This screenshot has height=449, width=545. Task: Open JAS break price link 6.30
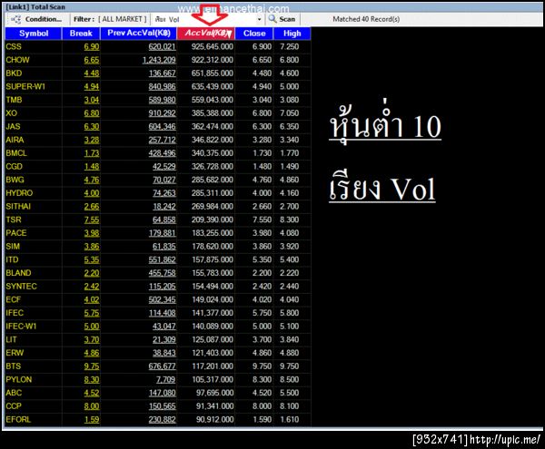pyautogui.click(x=92, y=126)
